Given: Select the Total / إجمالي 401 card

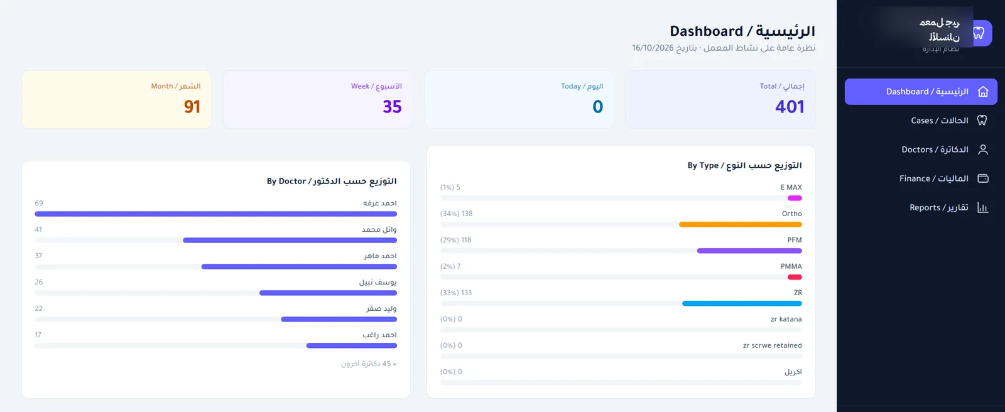Looking at the screenshot, I should point(720,99).
